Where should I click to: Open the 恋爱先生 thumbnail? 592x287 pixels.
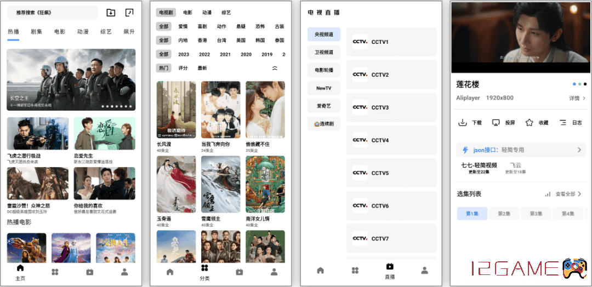click(105, 134)
